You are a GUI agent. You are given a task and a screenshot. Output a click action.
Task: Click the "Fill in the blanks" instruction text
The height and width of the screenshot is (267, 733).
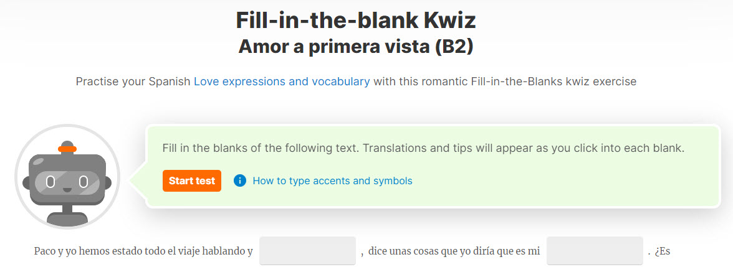point(424,148)
